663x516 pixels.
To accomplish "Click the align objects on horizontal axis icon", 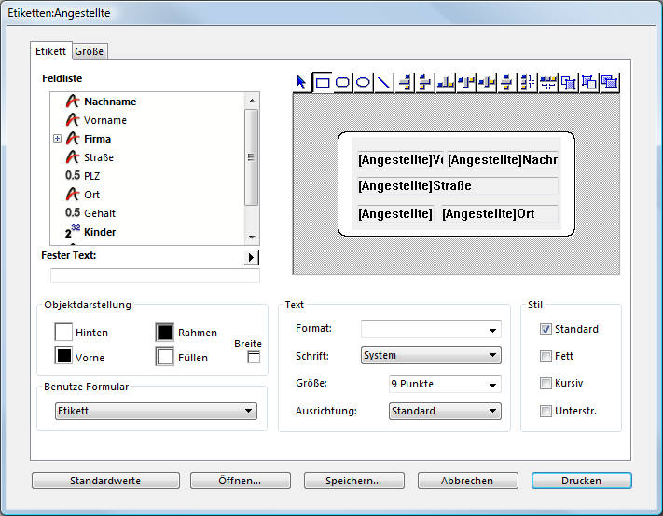I will click(487, 82).
